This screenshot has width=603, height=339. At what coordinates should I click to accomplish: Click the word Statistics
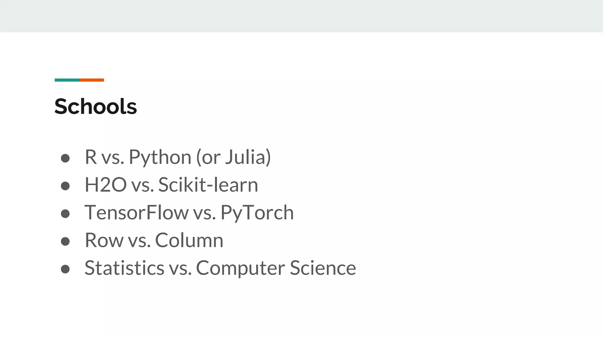click(x=124, y=268)
